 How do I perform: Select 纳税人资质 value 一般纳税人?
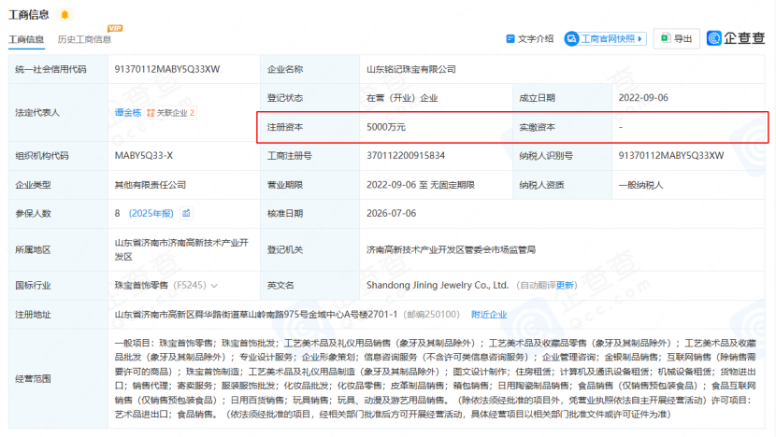click(640, 185)
